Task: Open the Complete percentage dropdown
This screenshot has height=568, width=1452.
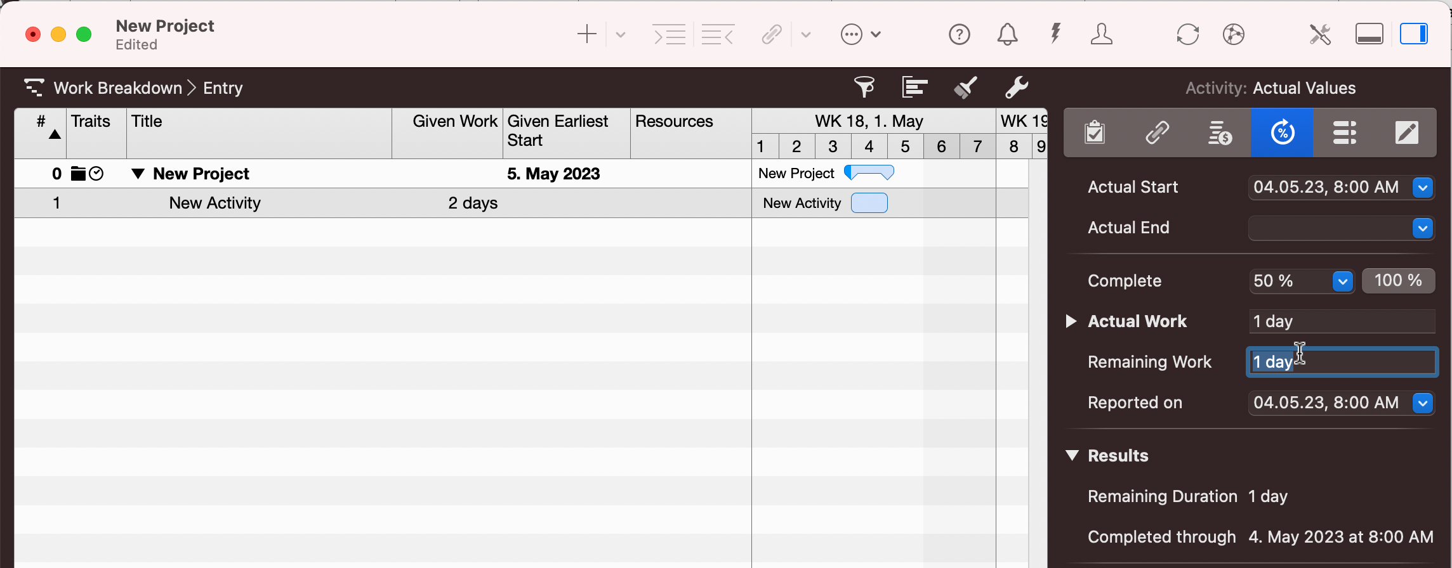Action: (x=1342, y=281)
